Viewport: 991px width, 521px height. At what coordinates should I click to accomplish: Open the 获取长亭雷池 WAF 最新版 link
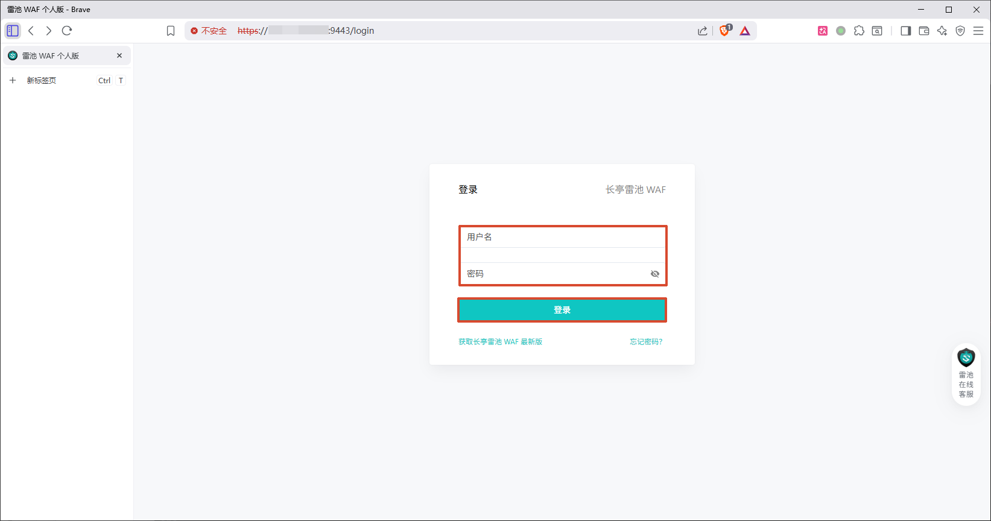(x=500, y=342)
